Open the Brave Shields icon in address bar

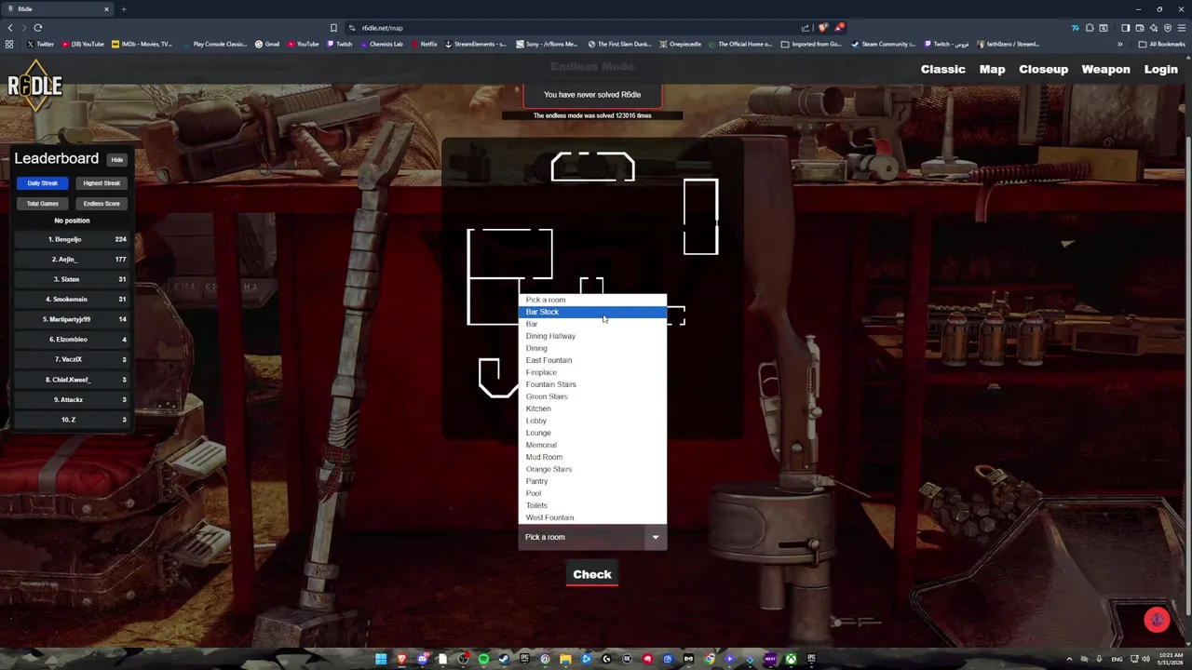pyautogui.click(x=822, y=28)
